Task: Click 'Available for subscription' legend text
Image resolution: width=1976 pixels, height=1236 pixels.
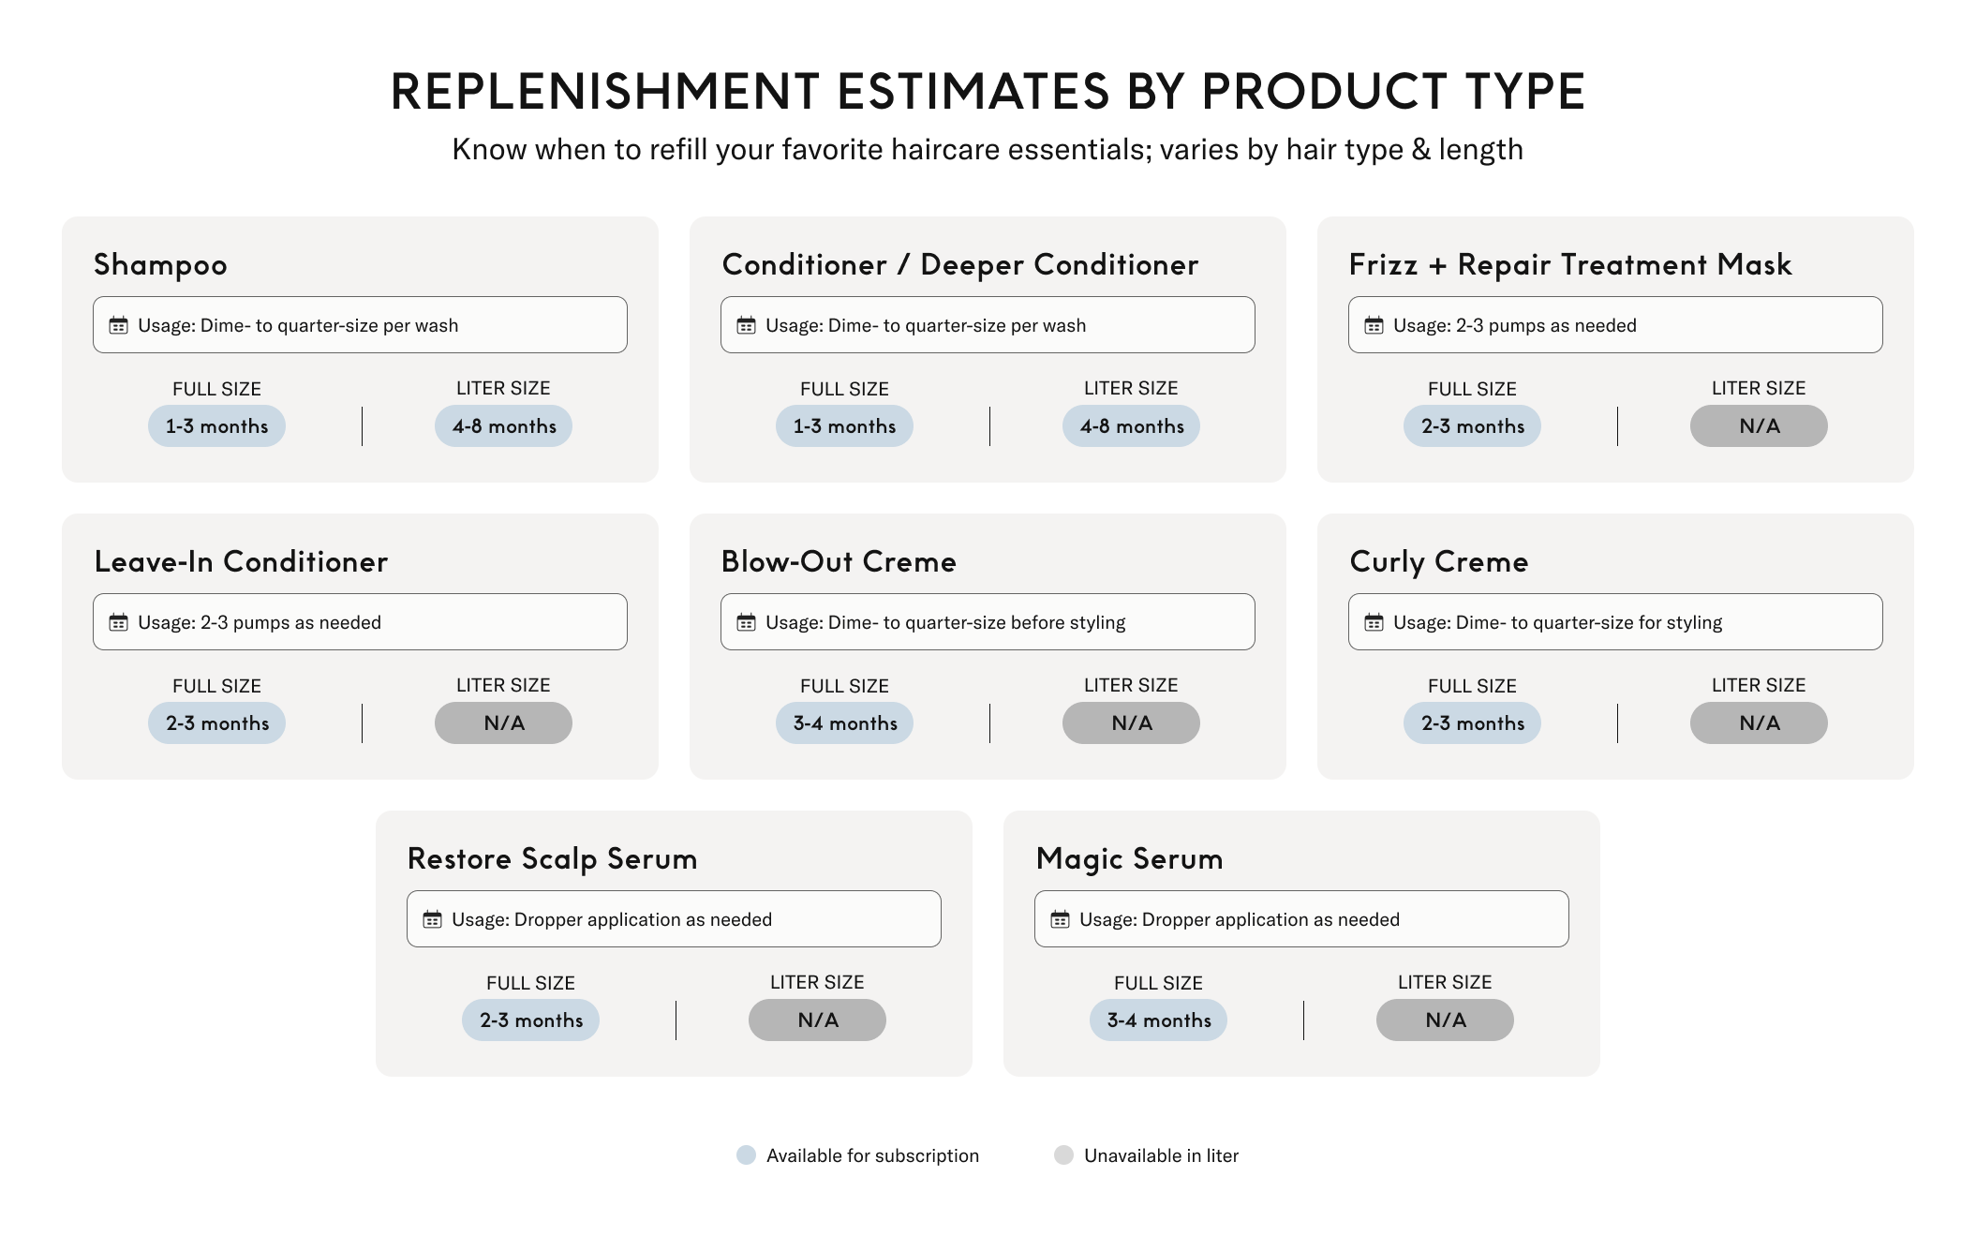Action: [x=872, y=1155]
